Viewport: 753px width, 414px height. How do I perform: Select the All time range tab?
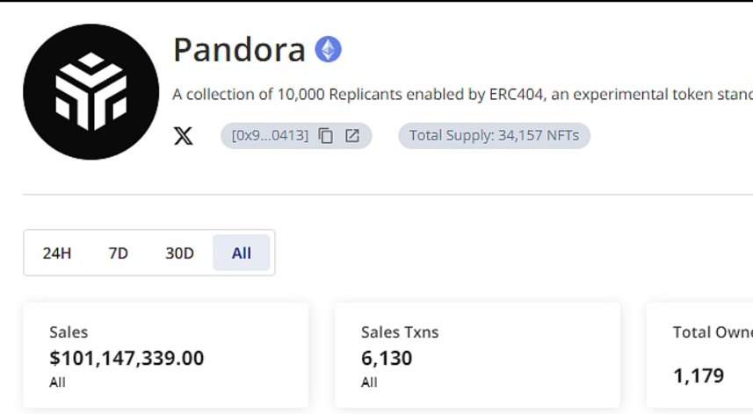[242, 253]
